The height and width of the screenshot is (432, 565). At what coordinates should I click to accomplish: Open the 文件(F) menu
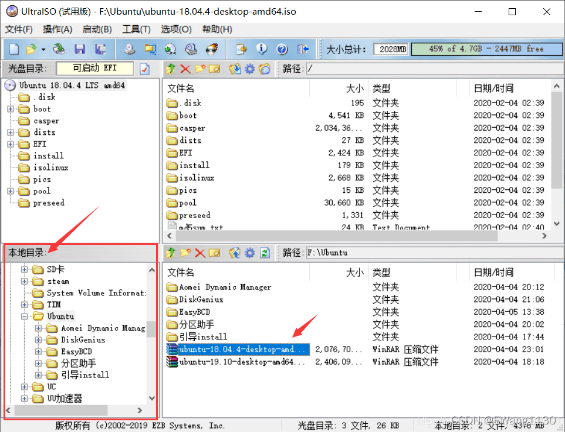click(x=19, y=29)
